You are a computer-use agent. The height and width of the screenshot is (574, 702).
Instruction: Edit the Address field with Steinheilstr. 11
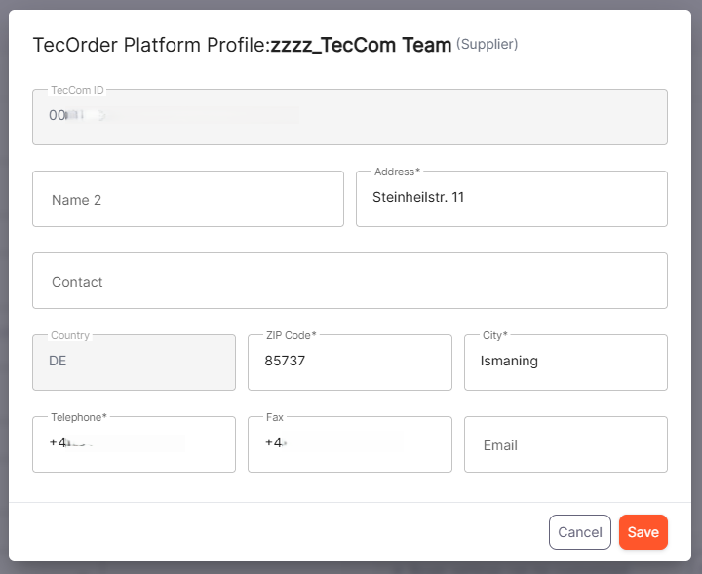512,199
